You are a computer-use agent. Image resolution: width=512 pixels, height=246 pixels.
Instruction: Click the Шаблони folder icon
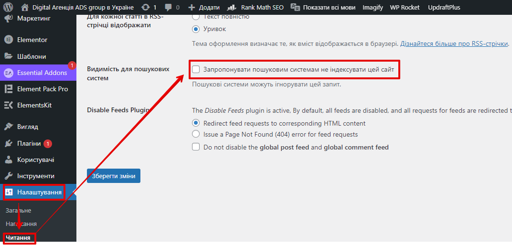pos(9,56)
